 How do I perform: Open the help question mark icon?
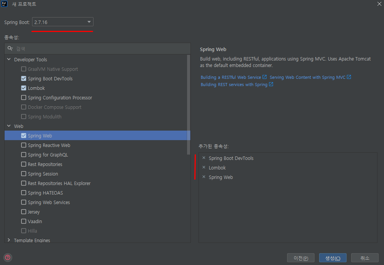8,257
